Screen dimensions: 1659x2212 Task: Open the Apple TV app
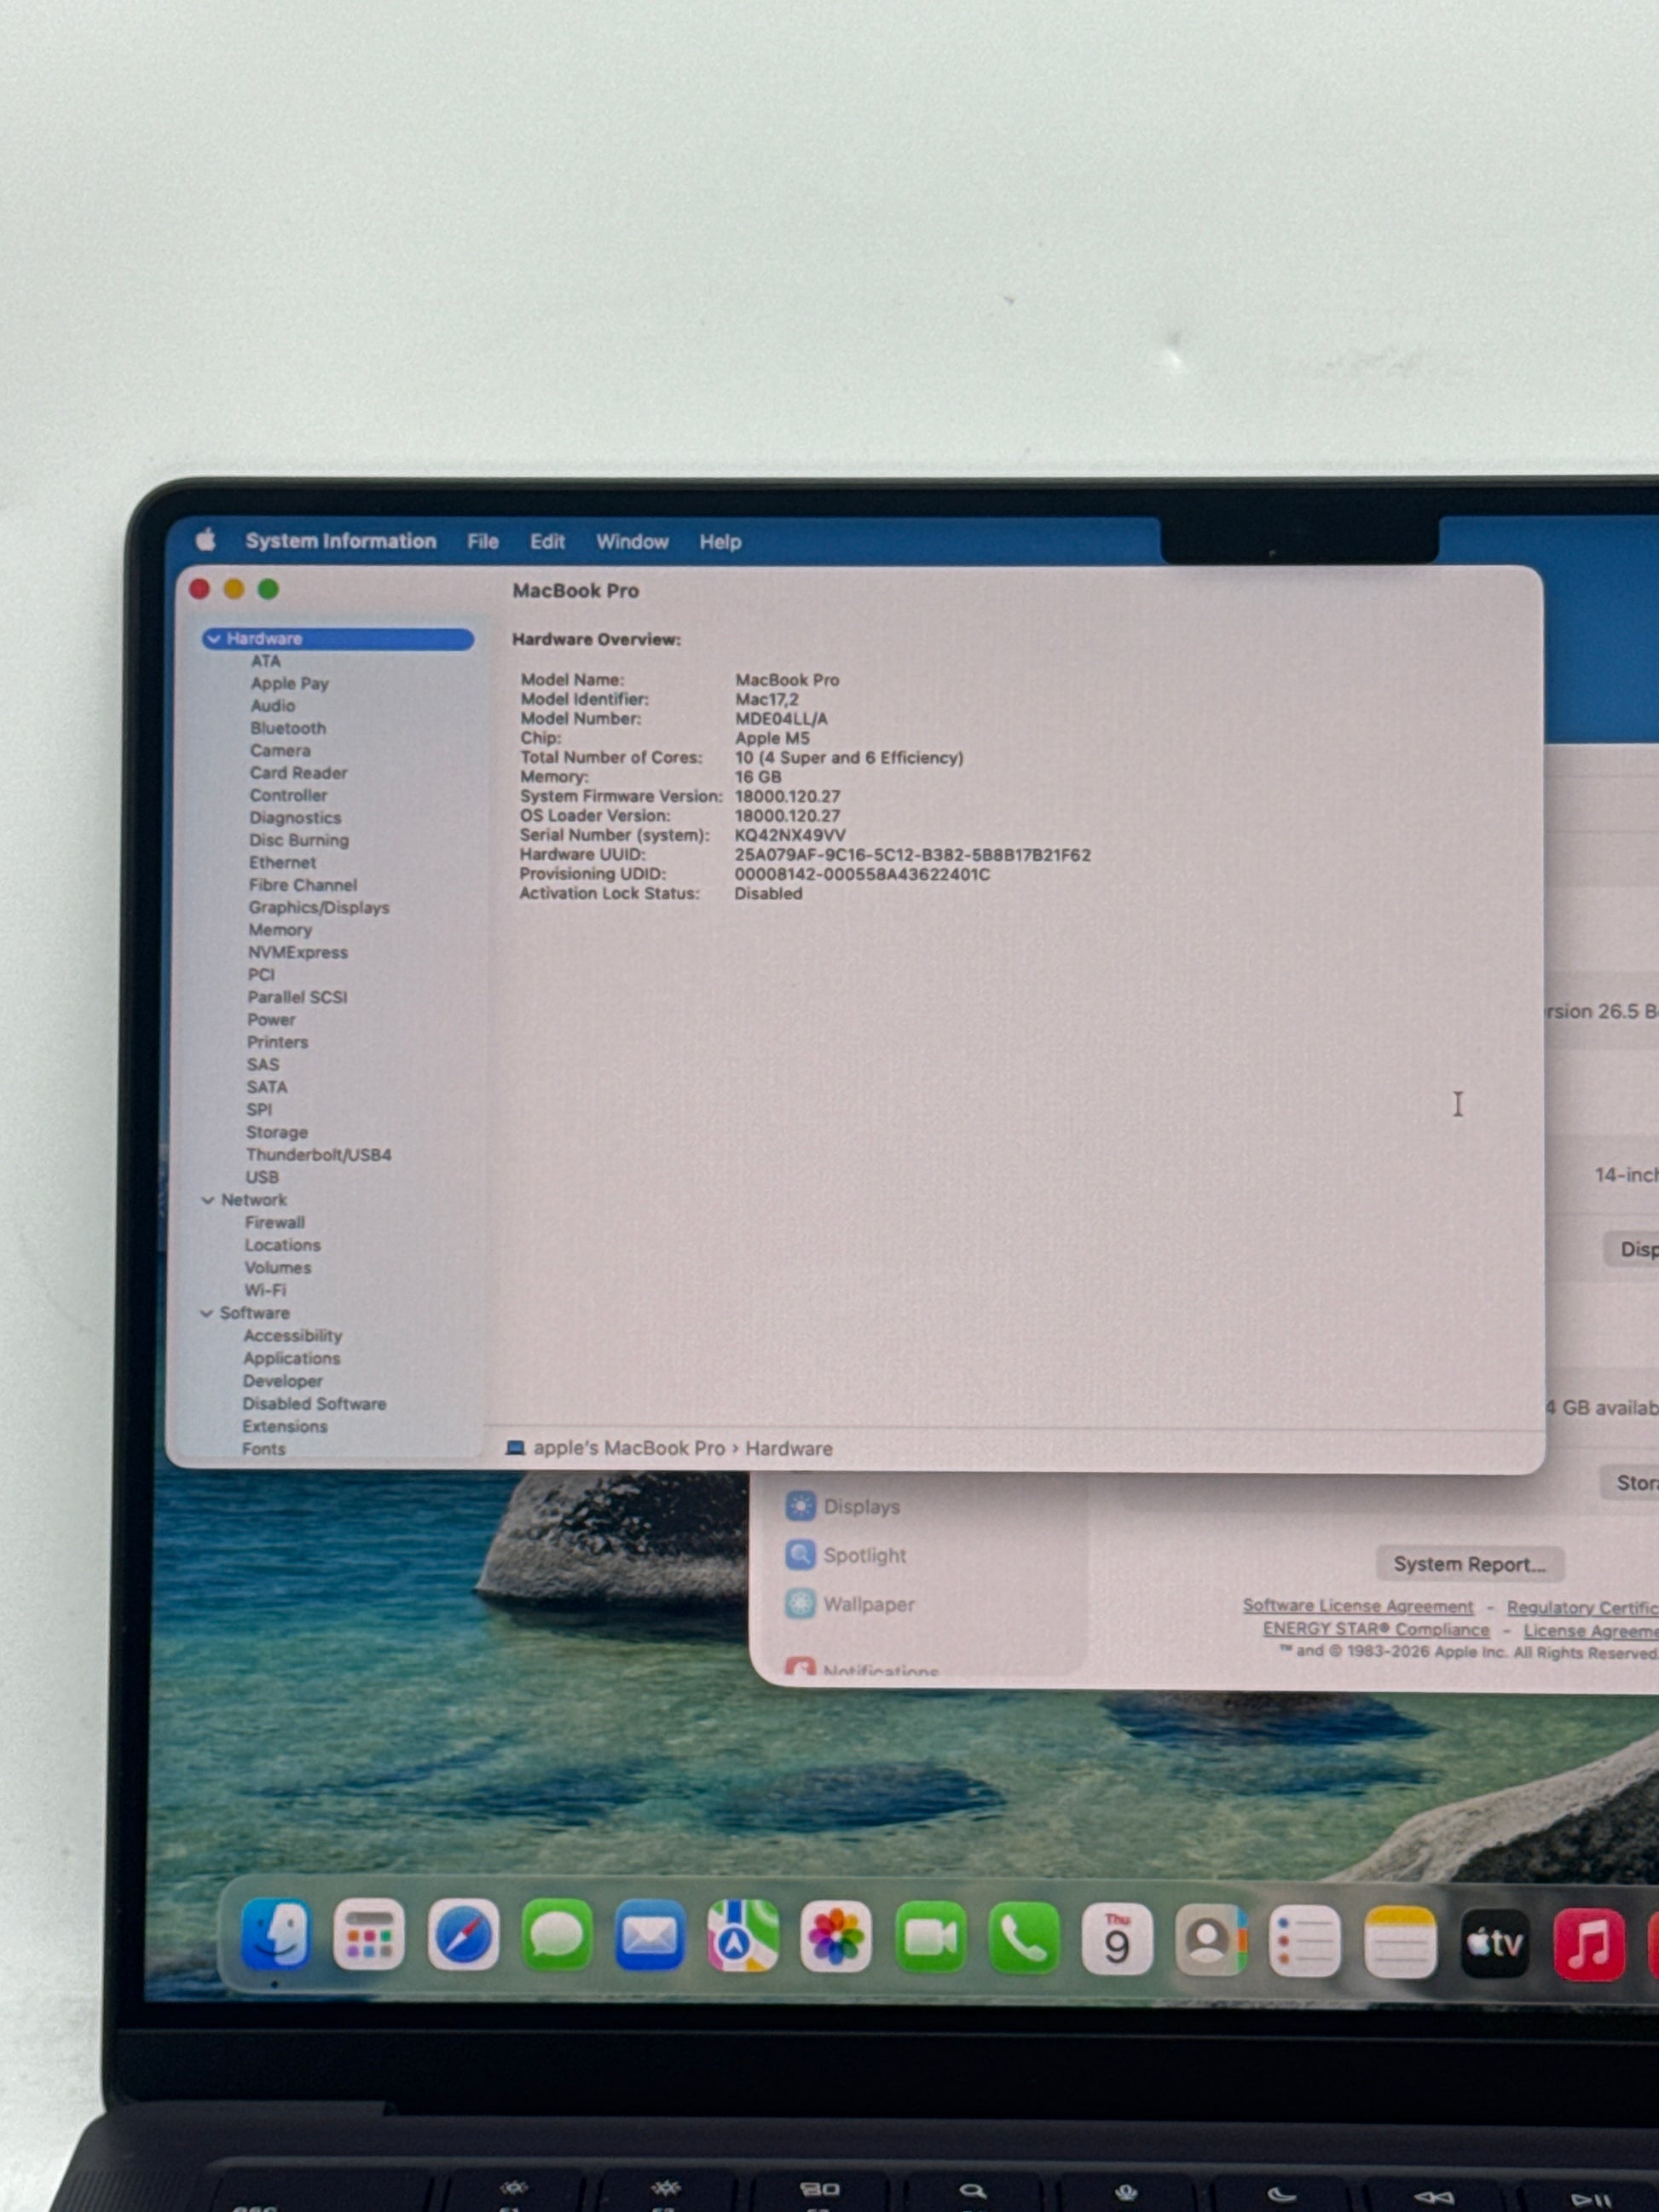coord(1494,1942)
